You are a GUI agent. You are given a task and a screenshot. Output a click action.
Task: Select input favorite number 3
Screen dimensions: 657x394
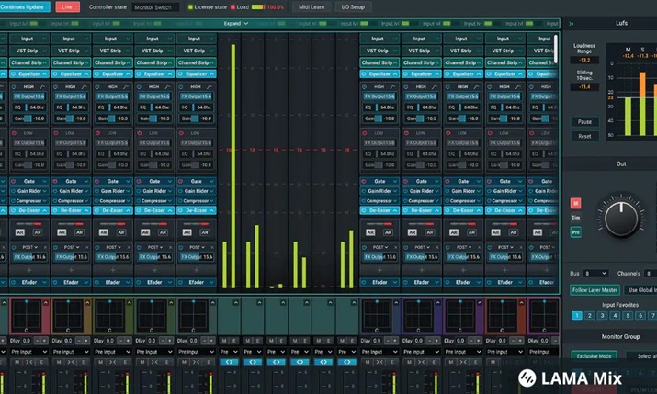click(x=603, y=315)
